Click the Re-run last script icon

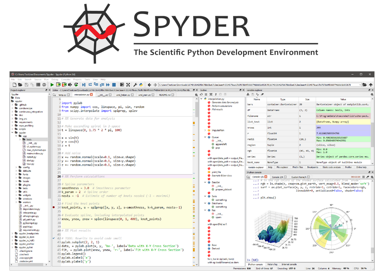point(76,85)
